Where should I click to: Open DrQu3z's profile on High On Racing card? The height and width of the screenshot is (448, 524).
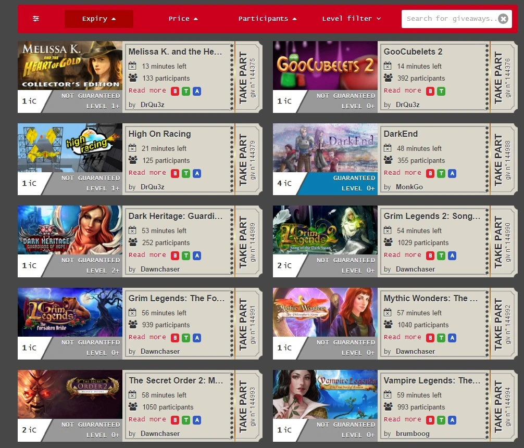click(x=153, y=187)
